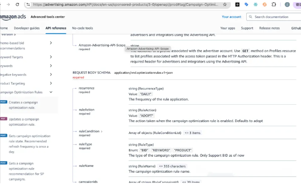This screenshot has width=301, height=185.
Task: Click the browser address bar URL
Action: tap(125, 4)
